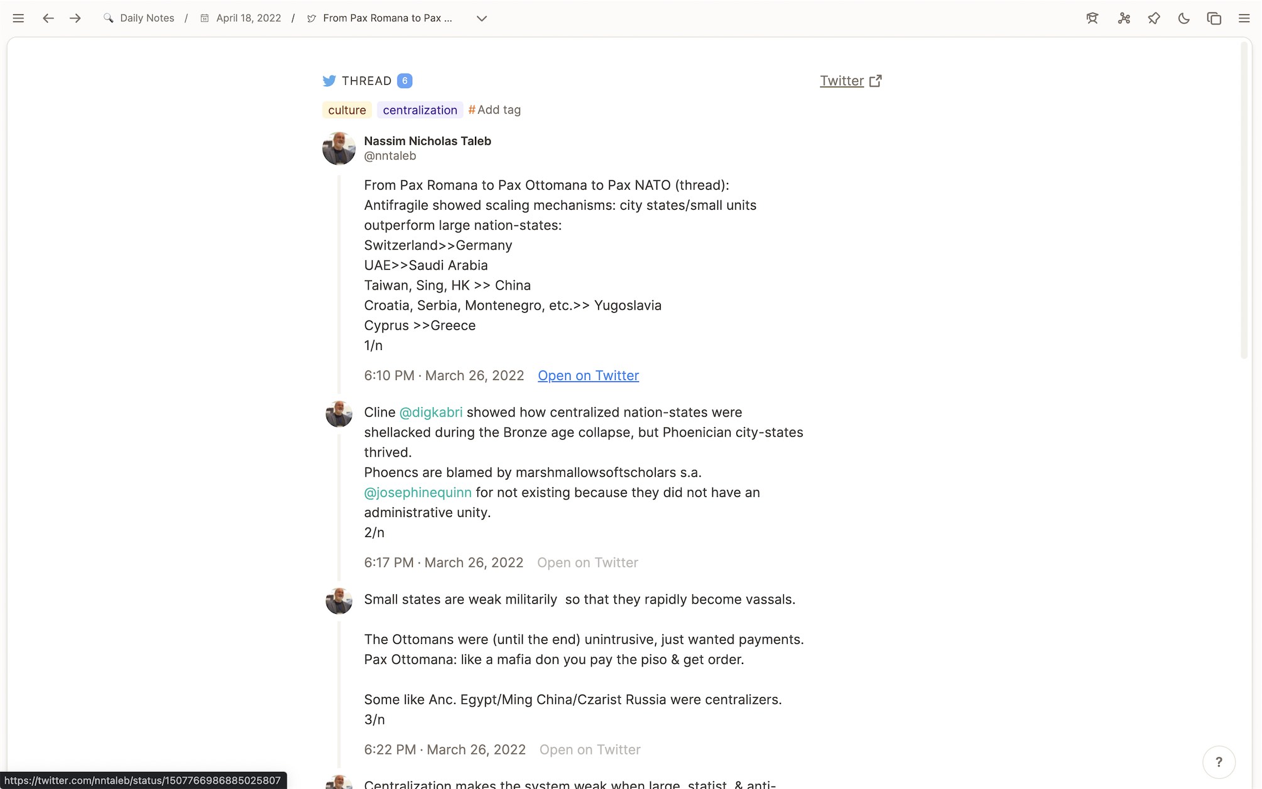Expand the breadcrumb dropdown chevron
The image size is (1262, 789).
[x=482, y=18]
